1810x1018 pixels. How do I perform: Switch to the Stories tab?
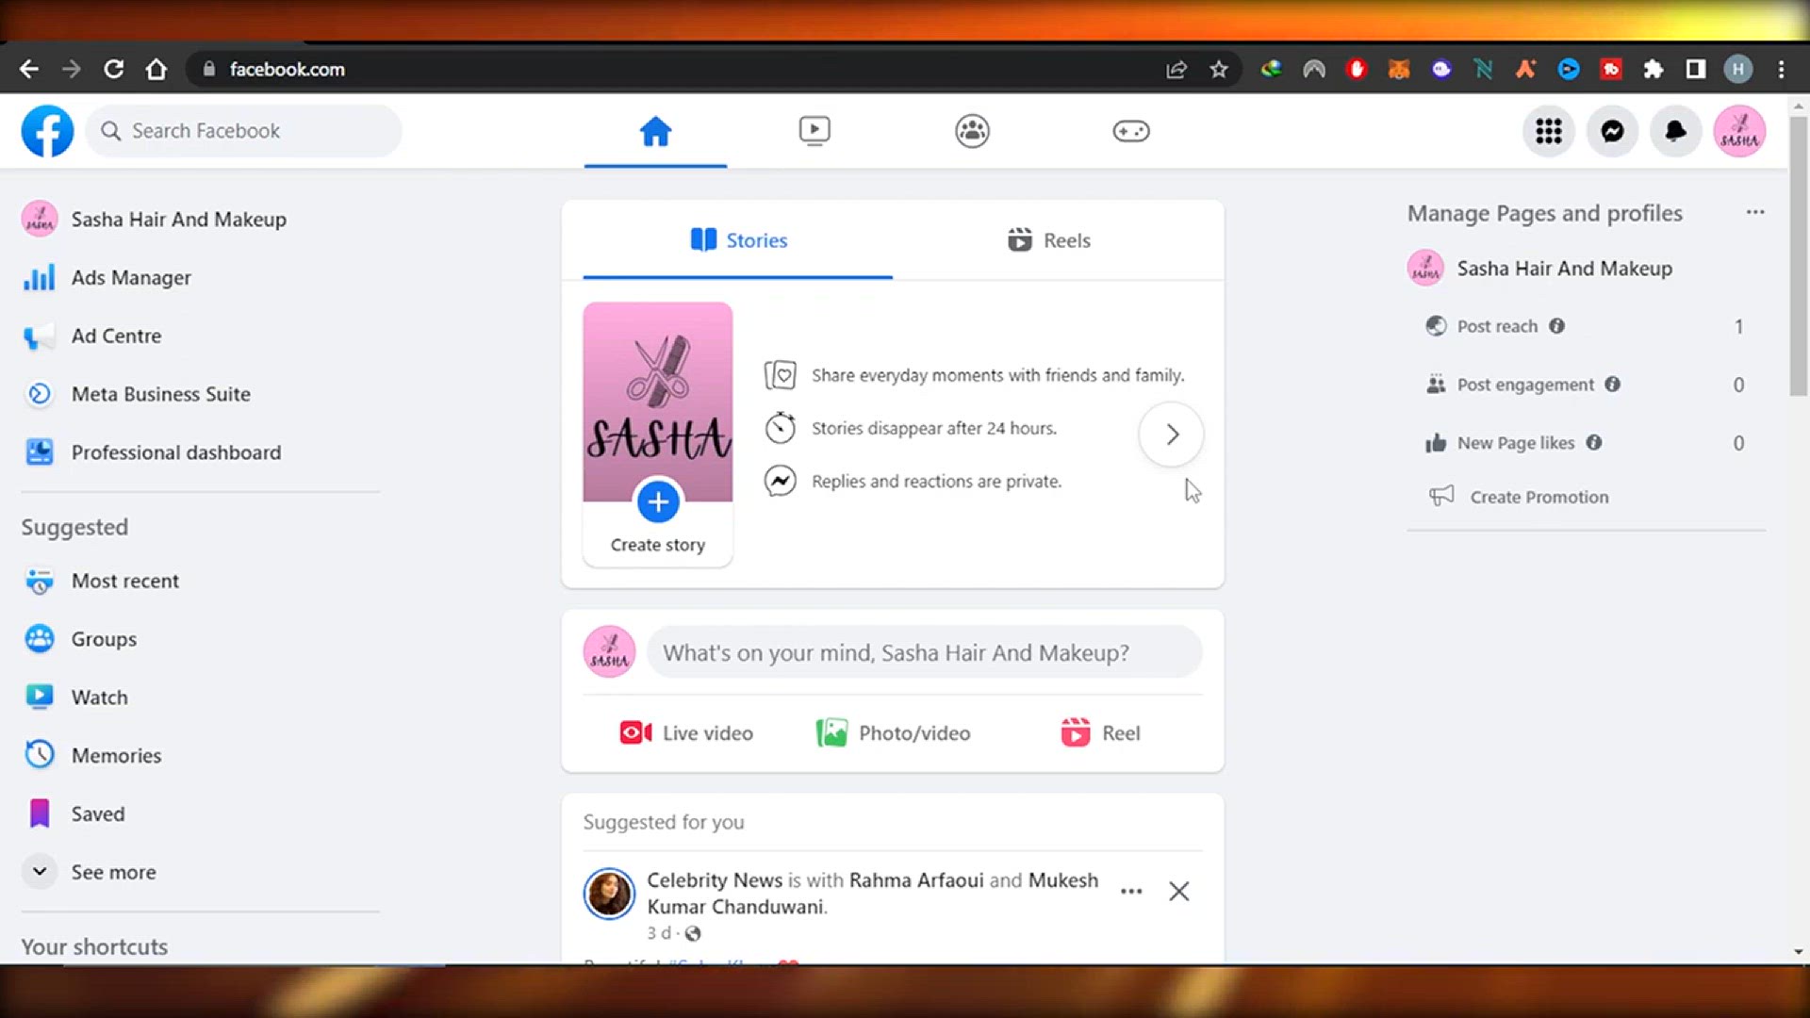coord(738,240)
